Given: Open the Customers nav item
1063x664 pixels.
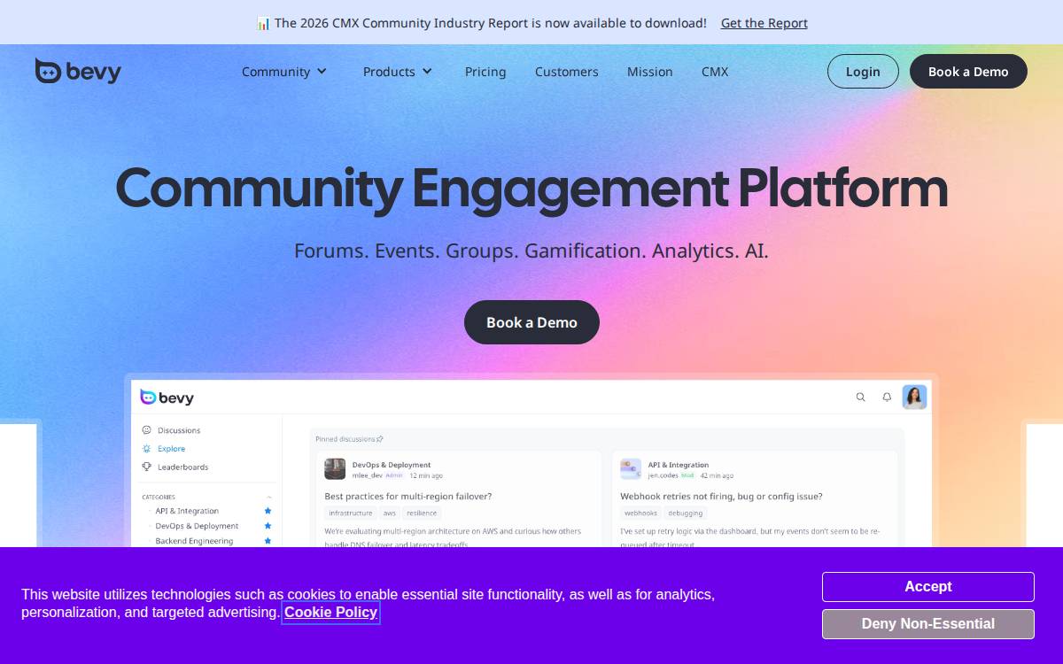Looking at the screenshot, I should click(x=567, y=72).
